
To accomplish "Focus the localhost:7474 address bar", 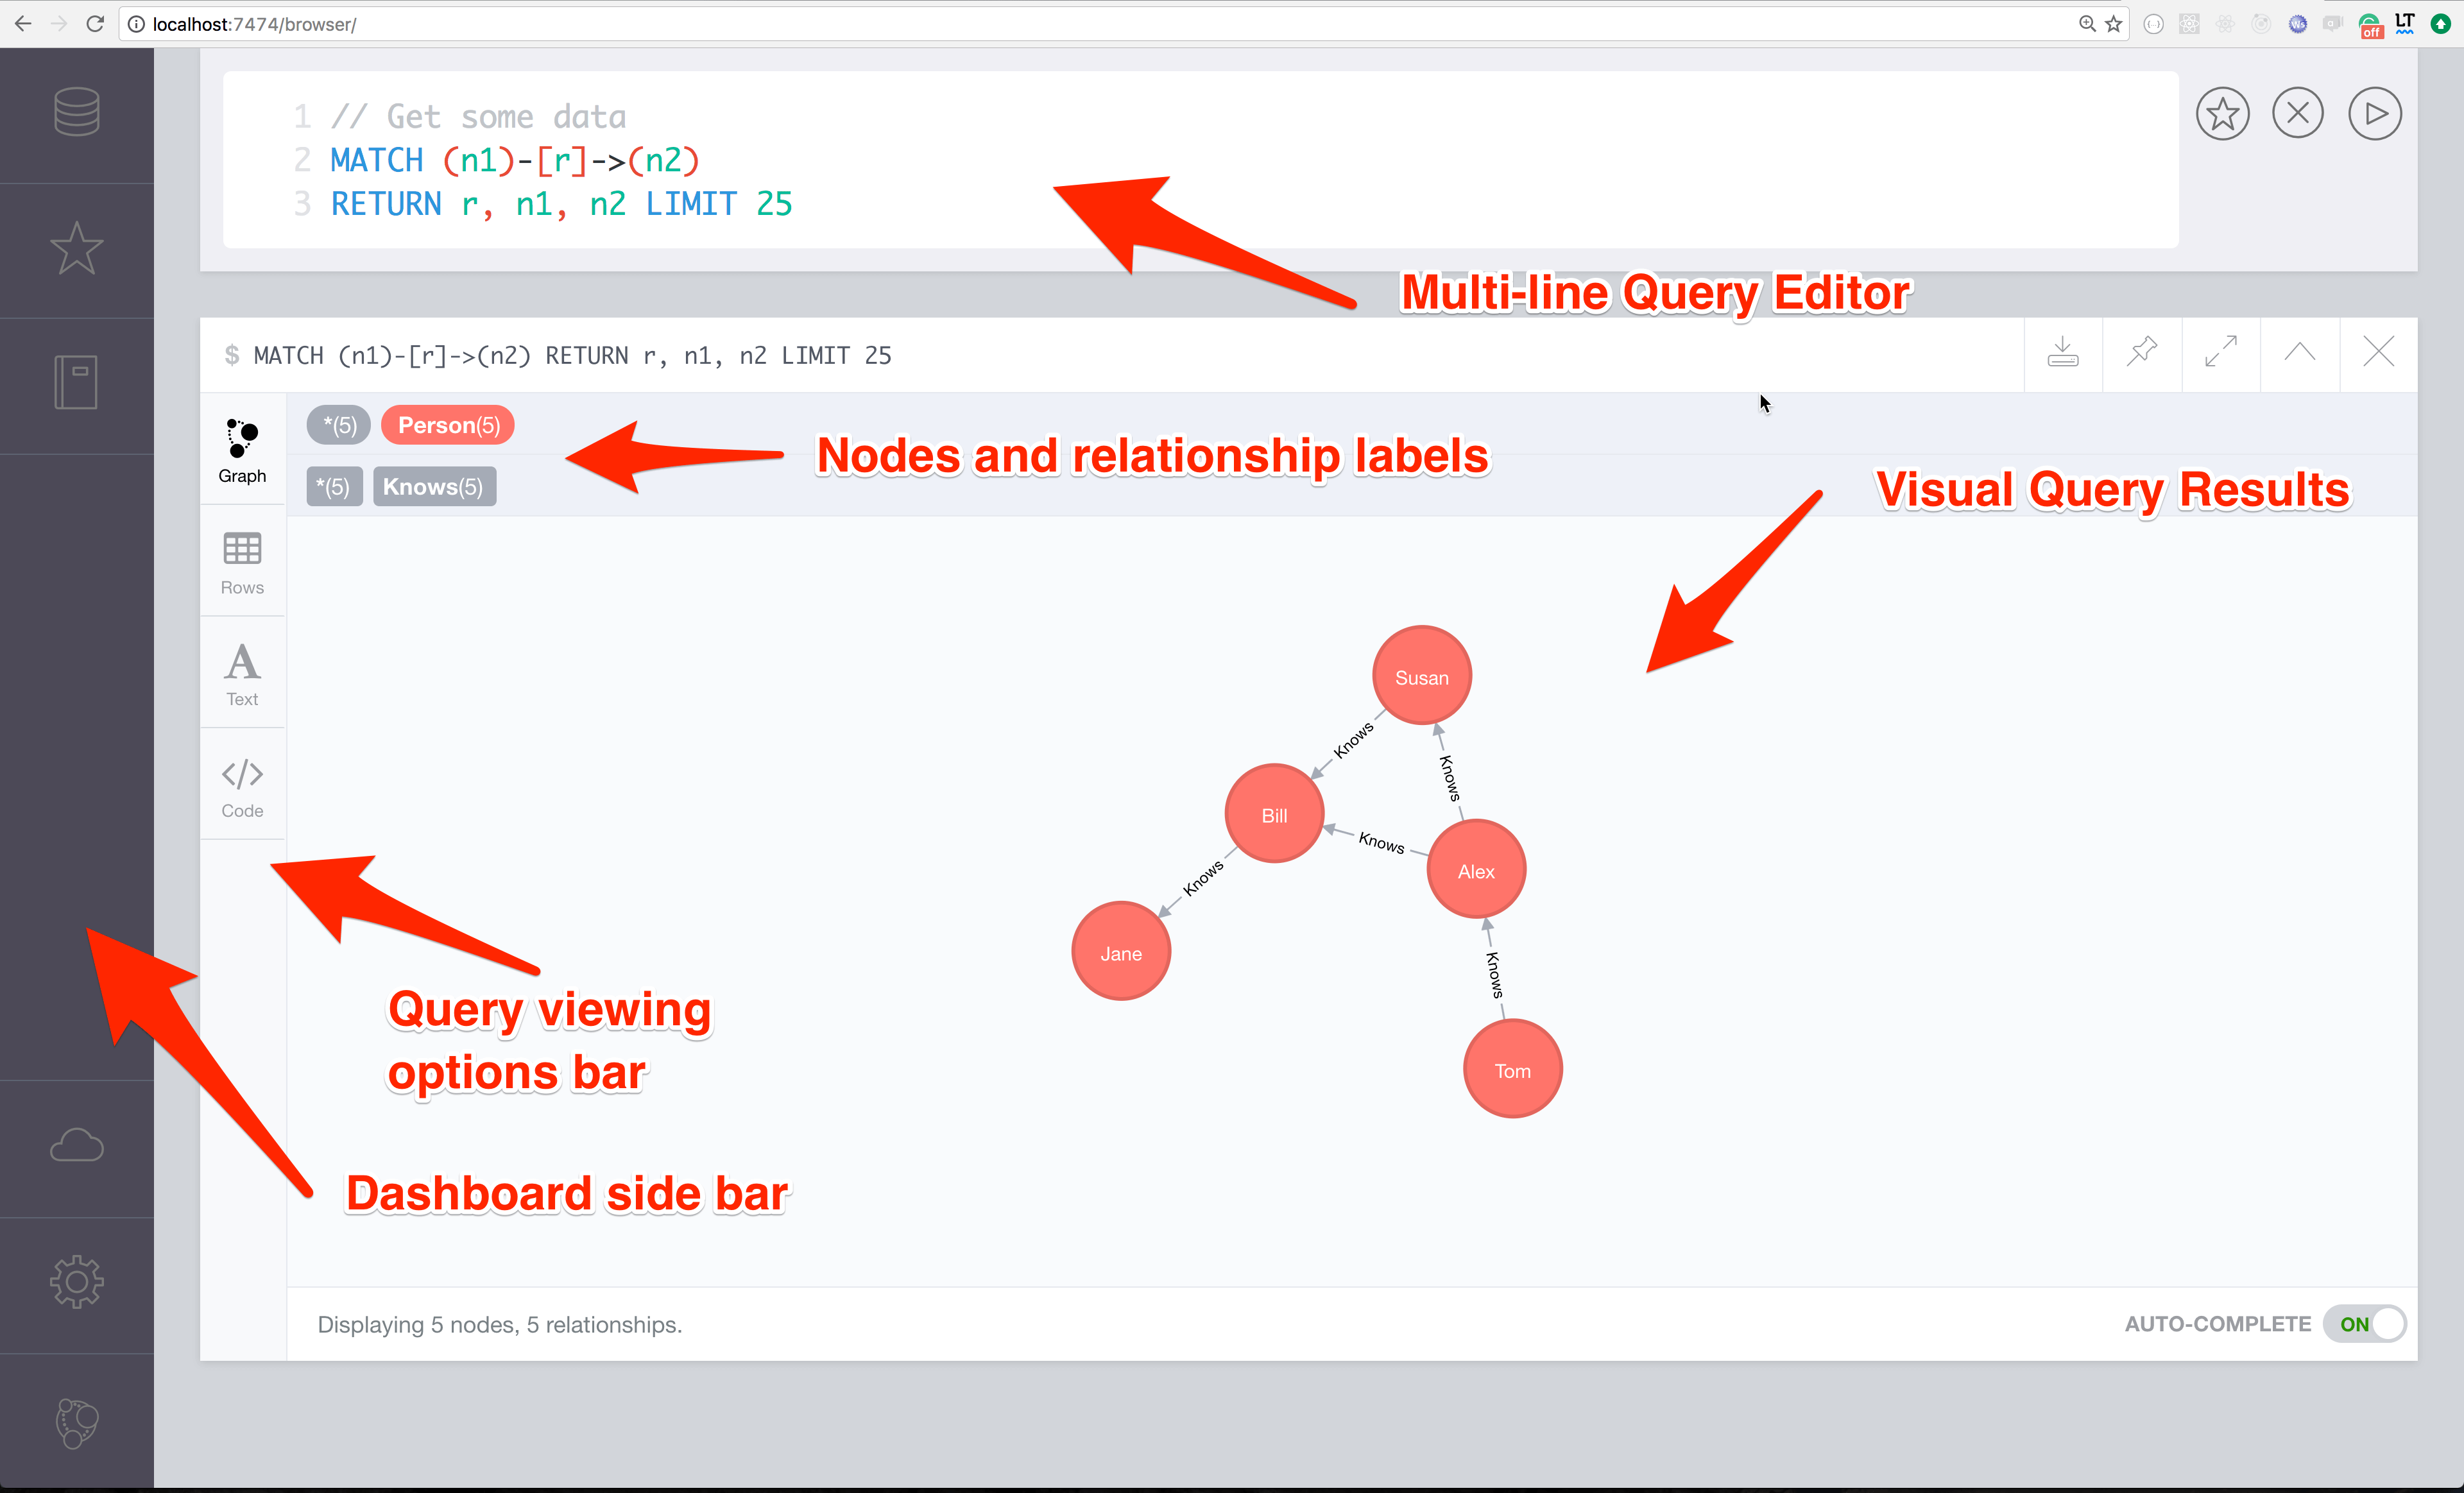I will [1100, 23].
